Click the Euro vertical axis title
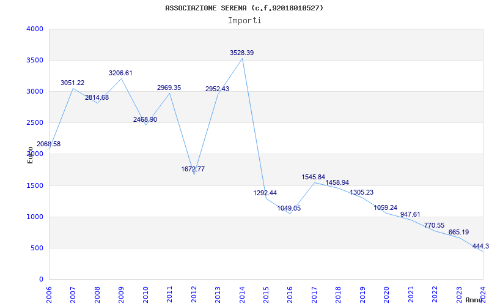The height and width of the screenshot is (306, 489). tap(30, 155)
